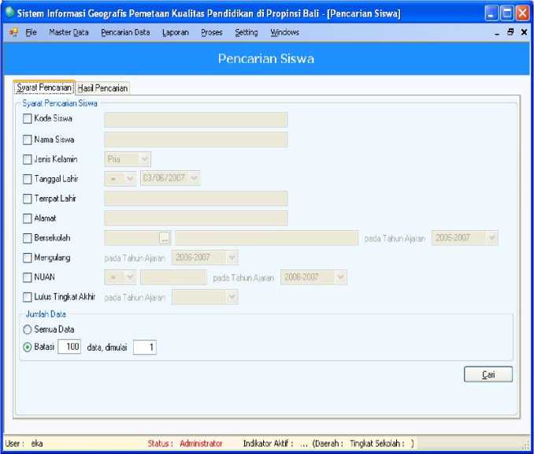534x454 pixels.
Task: Choose the Batasi radio button
Action: 28,347
